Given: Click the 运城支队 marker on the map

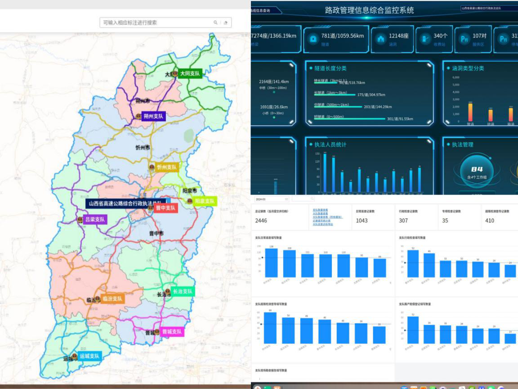Looking at the screenshot, I should pyautogui.click(x=74, y=356).
